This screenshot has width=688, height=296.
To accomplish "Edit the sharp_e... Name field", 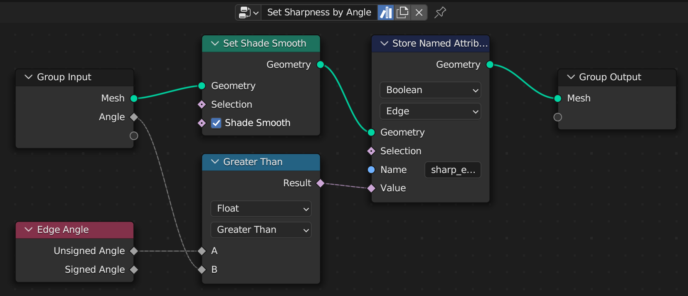I will (453, 170).
